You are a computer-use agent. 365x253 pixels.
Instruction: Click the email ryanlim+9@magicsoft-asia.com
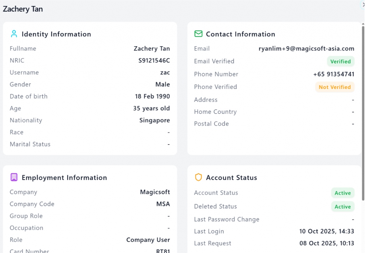point(306,49)
